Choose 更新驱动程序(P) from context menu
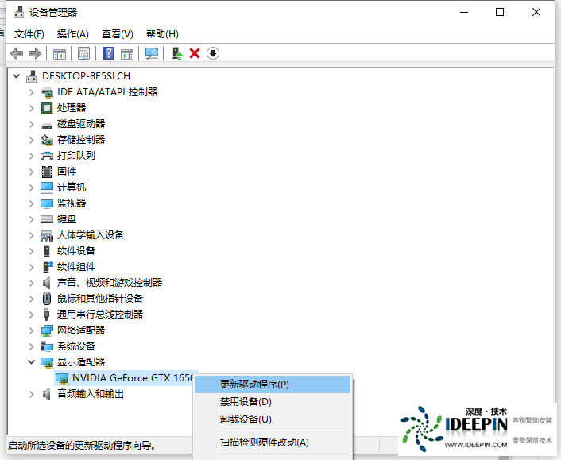The height and width of the screenshot is (460, 561). point(273,385)
